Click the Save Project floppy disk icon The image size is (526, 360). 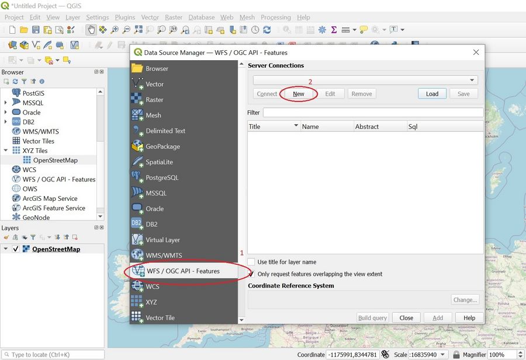pyautogui.click(x=36, y=30)
